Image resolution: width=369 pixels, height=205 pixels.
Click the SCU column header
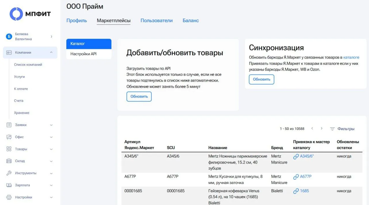tap(171, 148)
